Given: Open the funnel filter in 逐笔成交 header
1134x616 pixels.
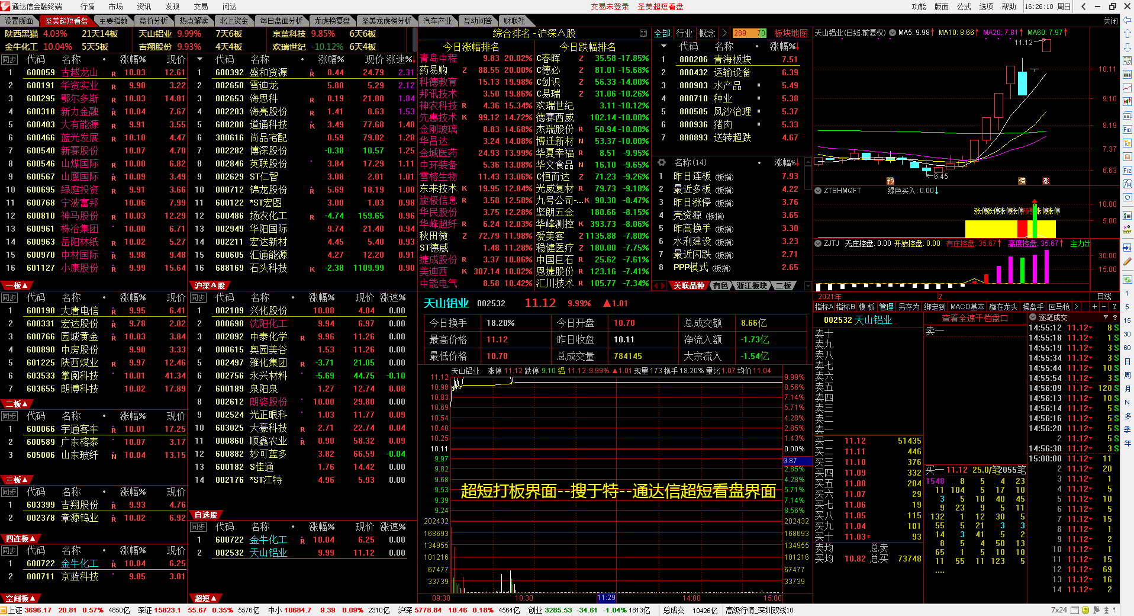Looking at the screenshot, I should [x=1106, y=317].
